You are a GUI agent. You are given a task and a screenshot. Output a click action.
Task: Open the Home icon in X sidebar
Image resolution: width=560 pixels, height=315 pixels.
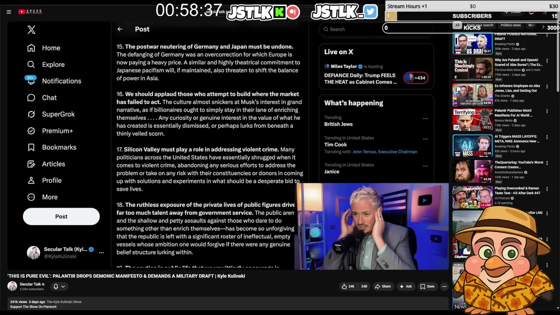(x=31, y=48)
